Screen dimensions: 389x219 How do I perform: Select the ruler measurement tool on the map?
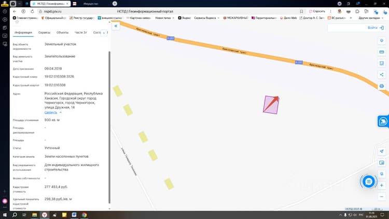pyautogui.click(x=382, y=52)
